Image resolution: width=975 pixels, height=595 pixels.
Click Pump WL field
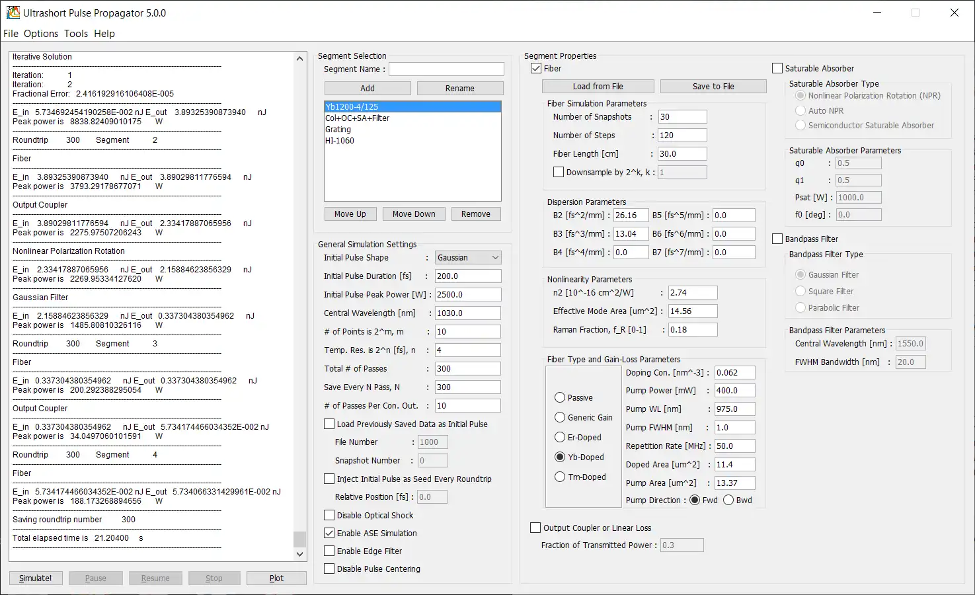pyautogui.click(x=734, y=409)
